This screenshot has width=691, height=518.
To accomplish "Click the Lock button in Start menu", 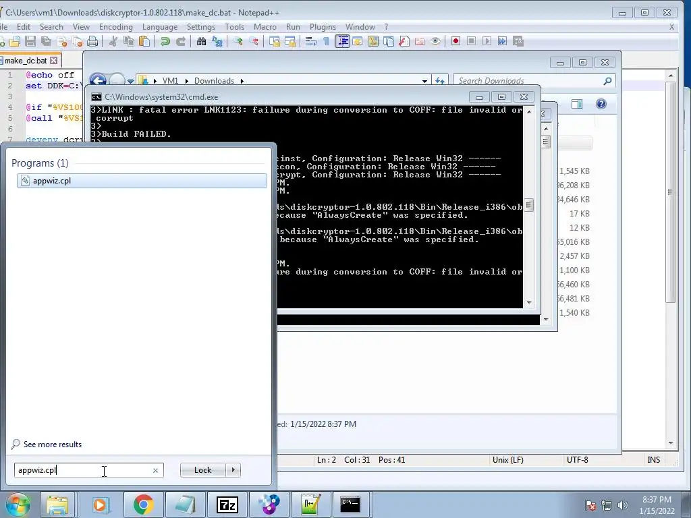I will click(x=202, y=470).
